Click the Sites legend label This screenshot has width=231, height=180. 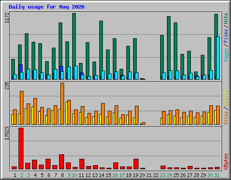[226, 118]
